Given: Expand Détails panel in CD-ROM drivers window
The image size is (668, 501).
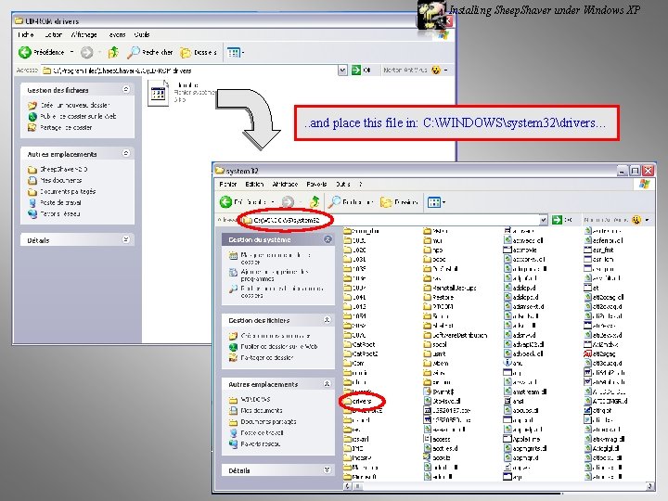Looking at the screenshot, I should coord(126,240).
